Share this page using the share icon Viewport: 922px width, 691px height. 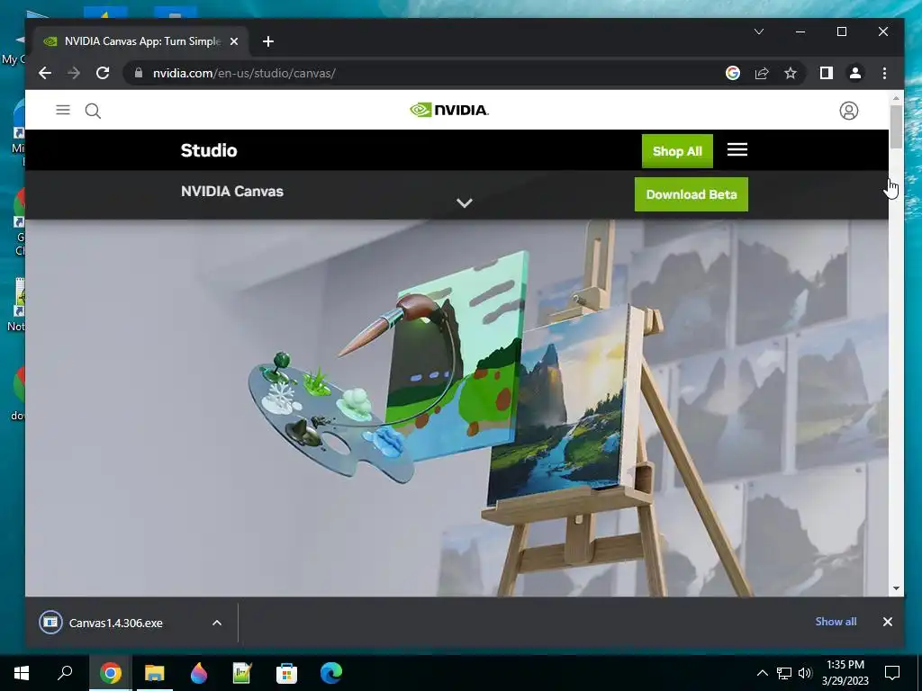point(762,73)
